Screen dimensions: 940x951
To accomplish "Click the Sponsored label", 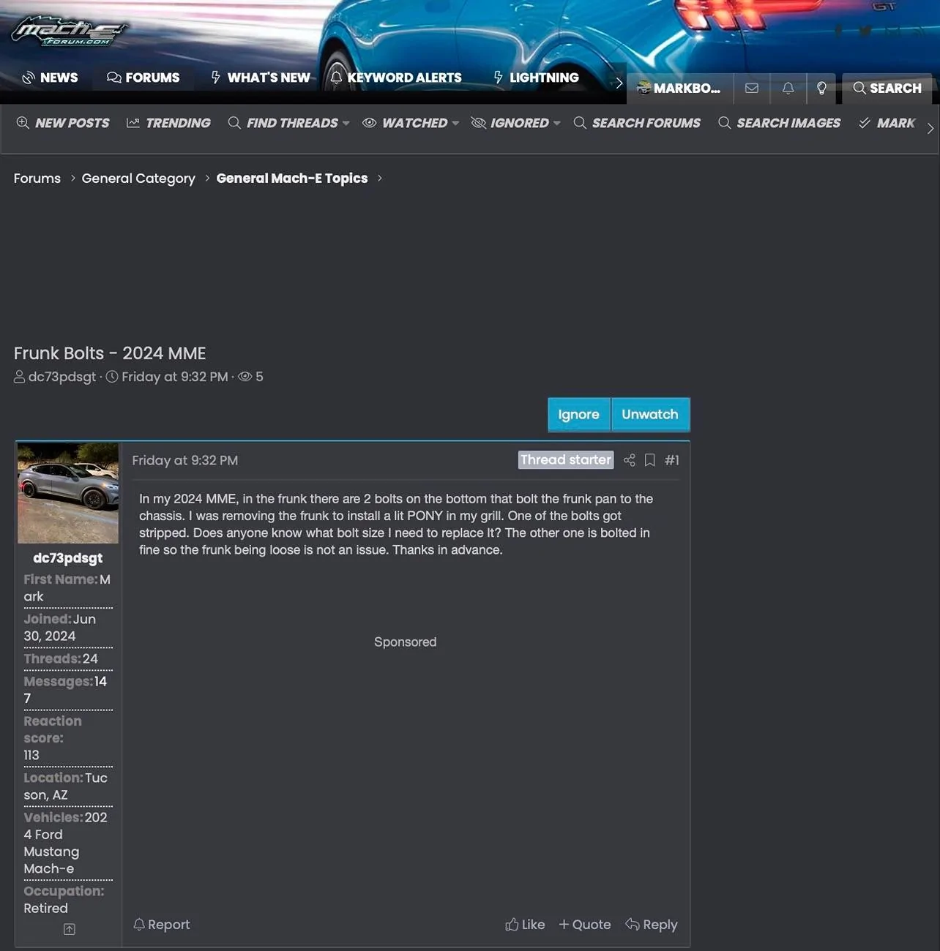I will pos(406,642).
